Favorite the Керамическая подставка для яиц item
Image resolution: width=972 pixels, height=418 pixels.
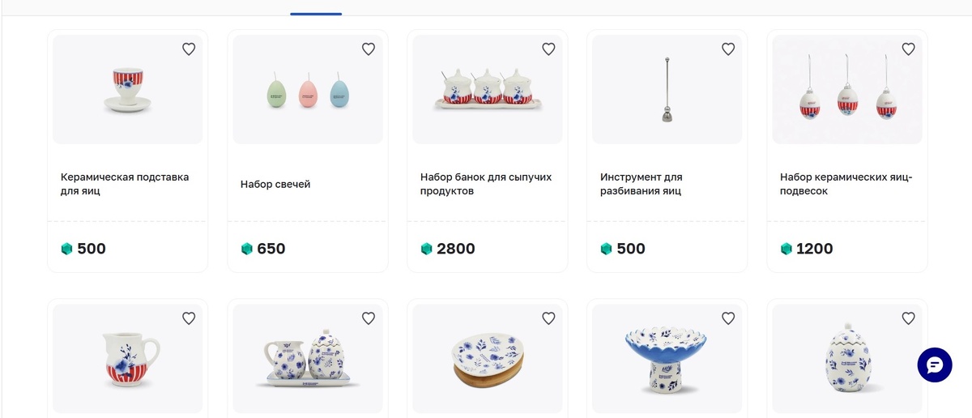pyautogui.click(x=189, y=49)
